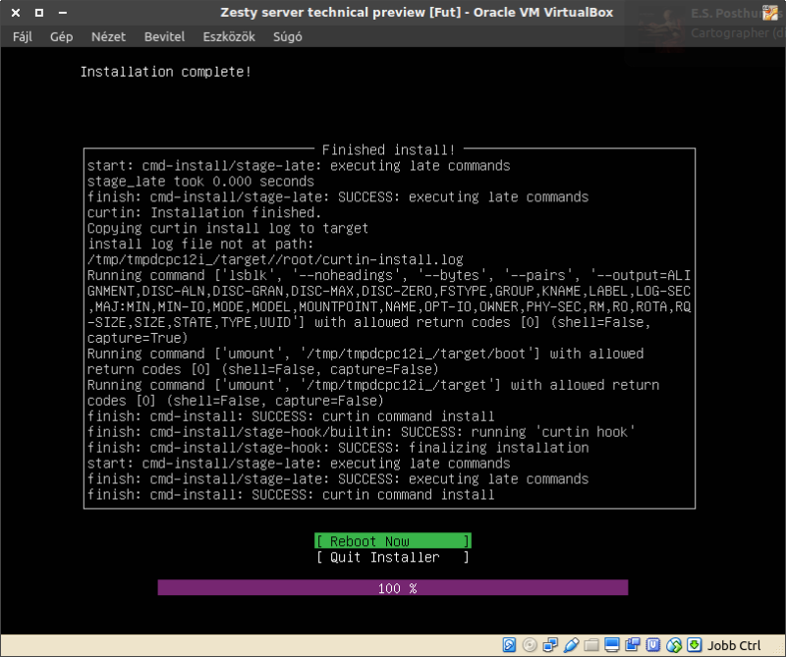The width and height of the screenshot is (786, 657).
Task: Click the mouse integration status icon
Action: 674,645
